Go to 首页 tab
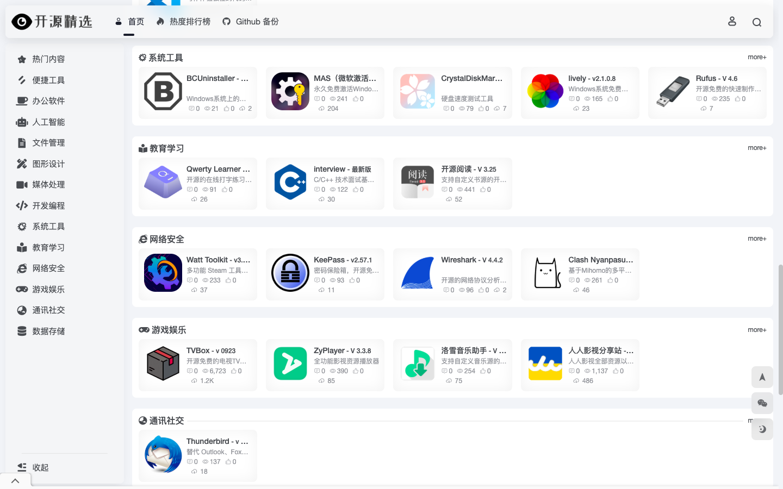 pyautogui.click(x=129, y=22)
